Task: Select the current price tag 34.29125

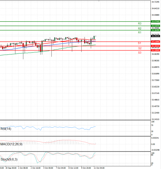Action: (x=155, y=36)
